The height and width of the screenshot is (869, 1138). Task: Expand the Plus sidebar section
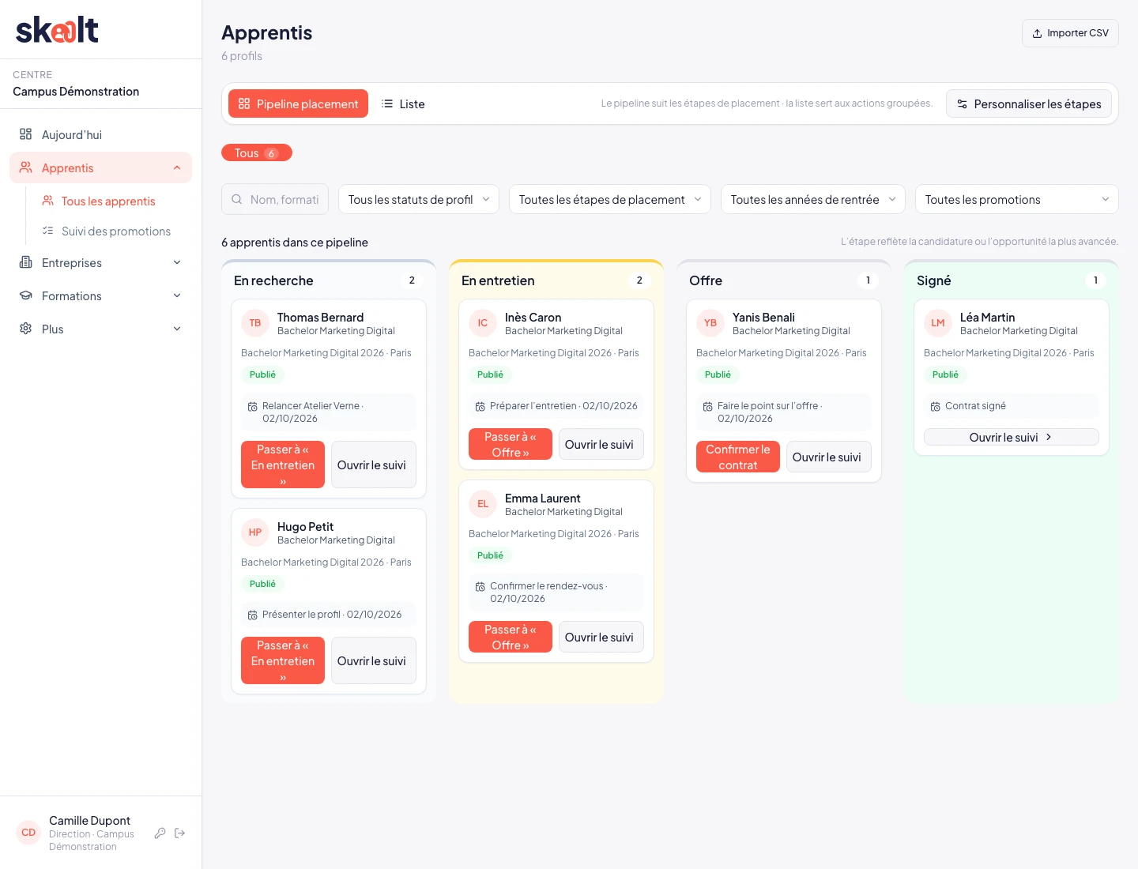tap(100, 329)
